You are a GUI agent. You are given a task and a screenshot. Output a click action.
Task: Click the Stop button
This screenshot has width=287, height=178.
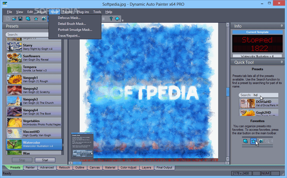click(x=22, y=160)
